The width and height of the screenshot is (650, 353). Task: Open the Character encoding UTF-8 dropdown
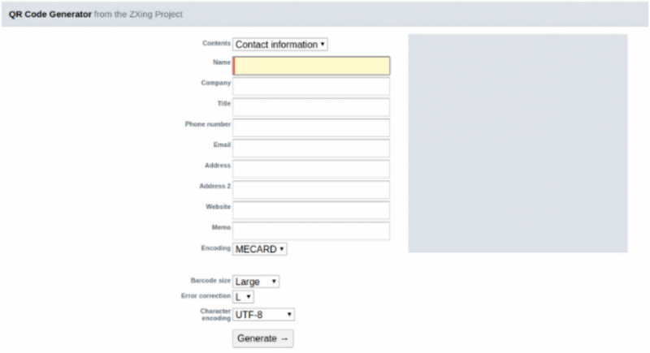pyautogui.click(x=264, y=314)
